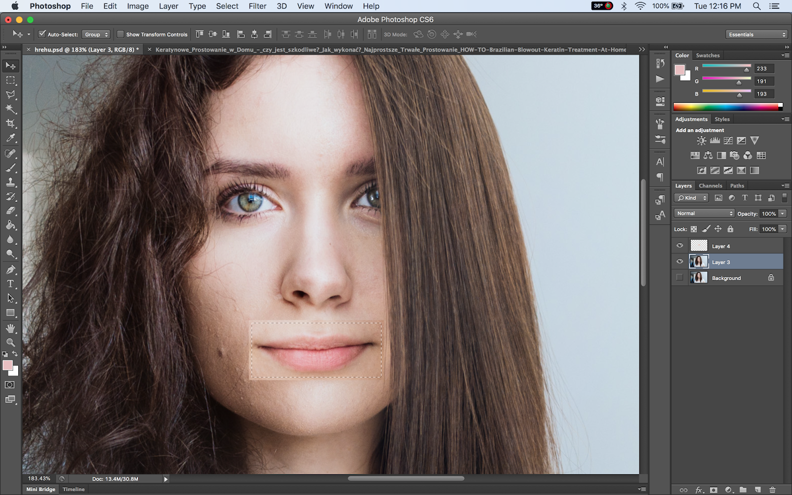Viewport: 792px width, 495px height.
Task: Enable Show Transform Controls checkbox
Action: [121, 34]
